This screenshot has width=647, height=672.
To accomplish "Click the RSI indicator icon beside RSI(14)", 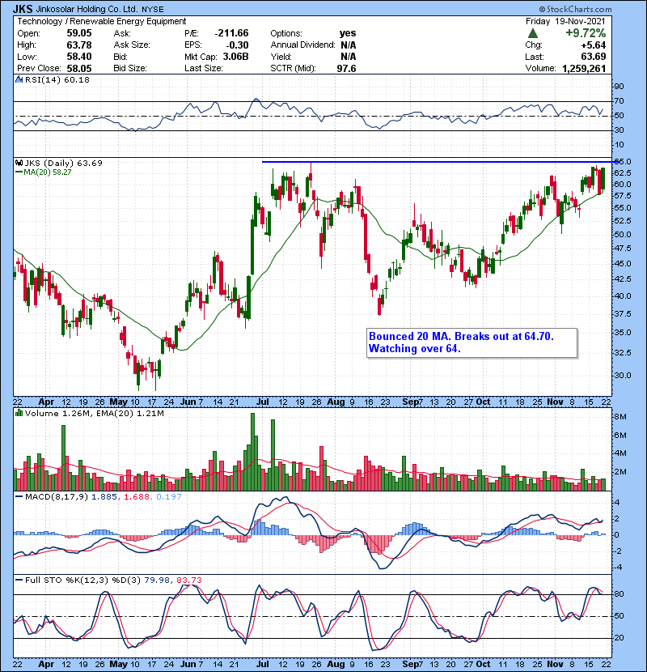I will [x=19, y=79].
